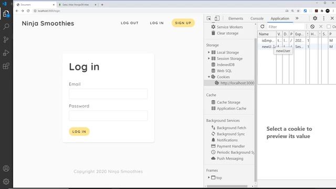Click the Ninja Smoothies site title
Viewport: 336px width, 189px height.
(48, 23)
